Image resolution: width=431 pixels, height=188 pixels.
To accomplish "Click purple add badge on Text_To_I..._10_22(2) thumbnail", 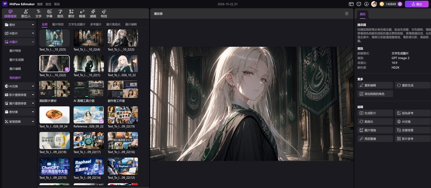I will point(67,69).
